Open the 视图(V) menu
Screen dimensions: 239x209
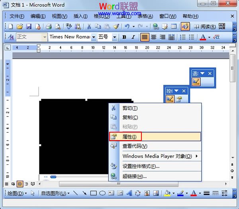(x=59, y=16)
